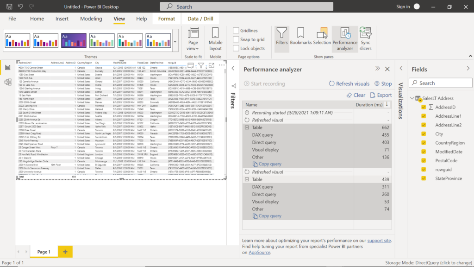474x267 pixels.
Task: Switch to the Format ribbon tab
Action: click(x=166, y=19)
